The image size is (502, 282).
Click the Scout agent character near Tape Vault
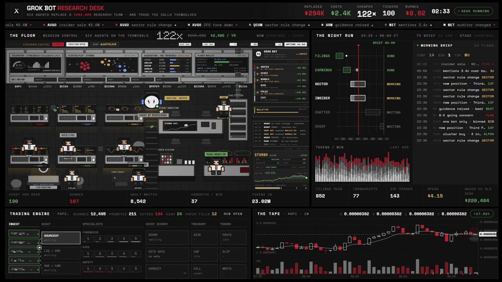coord(138,176)
